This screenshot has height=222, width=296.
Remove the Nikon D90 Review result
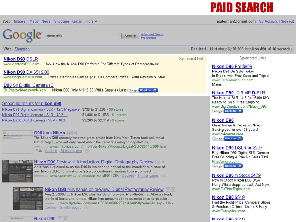tap(163, 162)
